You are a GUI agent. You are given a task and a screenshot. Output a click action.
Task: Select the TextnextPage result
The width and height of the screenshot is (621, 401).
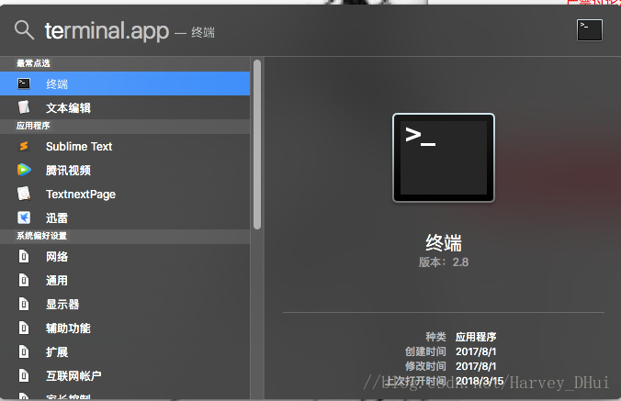(125, 194)
